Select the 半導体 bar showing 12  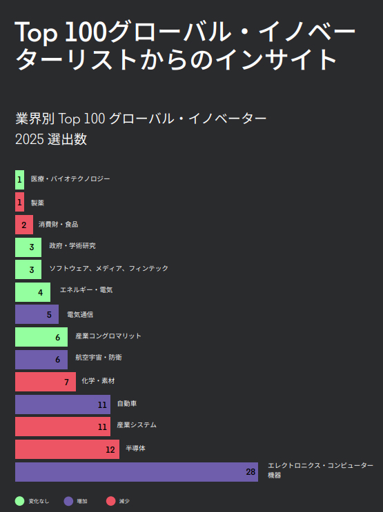pyautogui.click(x=67, y=449)
